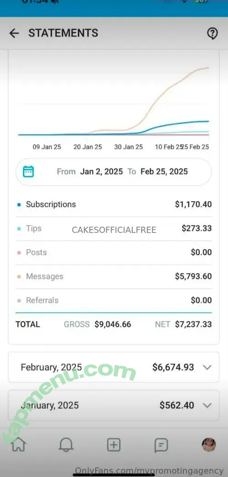Open the notifications bell icon
Viewport: 228px width, 477px height.
tap(66, 445)
